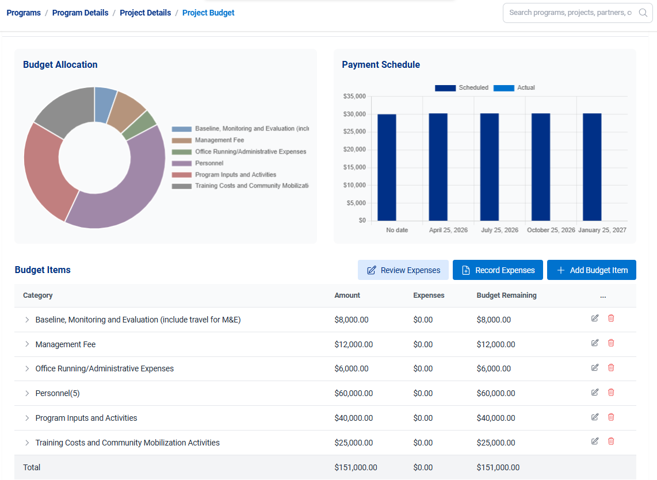Click the $60,000.00 Personnel amount cell
This screenshot has height=480, width=657.
coord(354,393)
